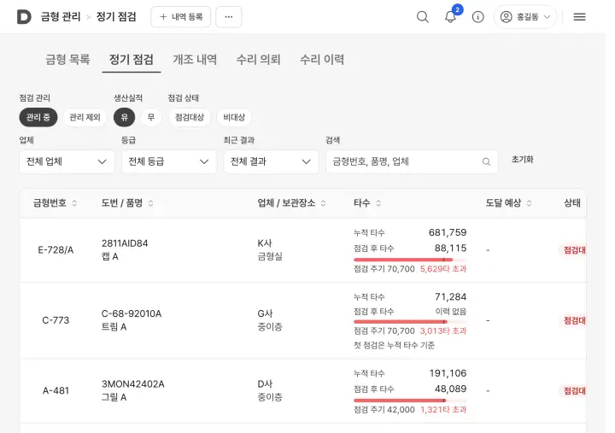Click 1,321타 초과 overage text

point(443,410)
